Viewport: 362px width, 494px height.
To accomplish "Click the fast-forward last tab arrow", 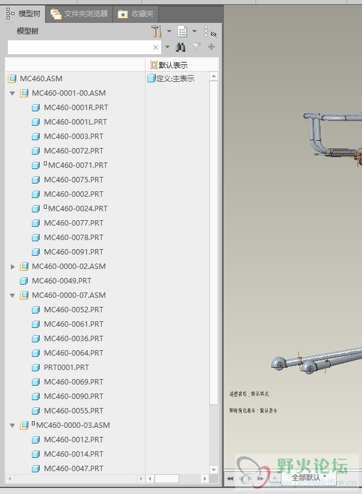I will (260, 478).
